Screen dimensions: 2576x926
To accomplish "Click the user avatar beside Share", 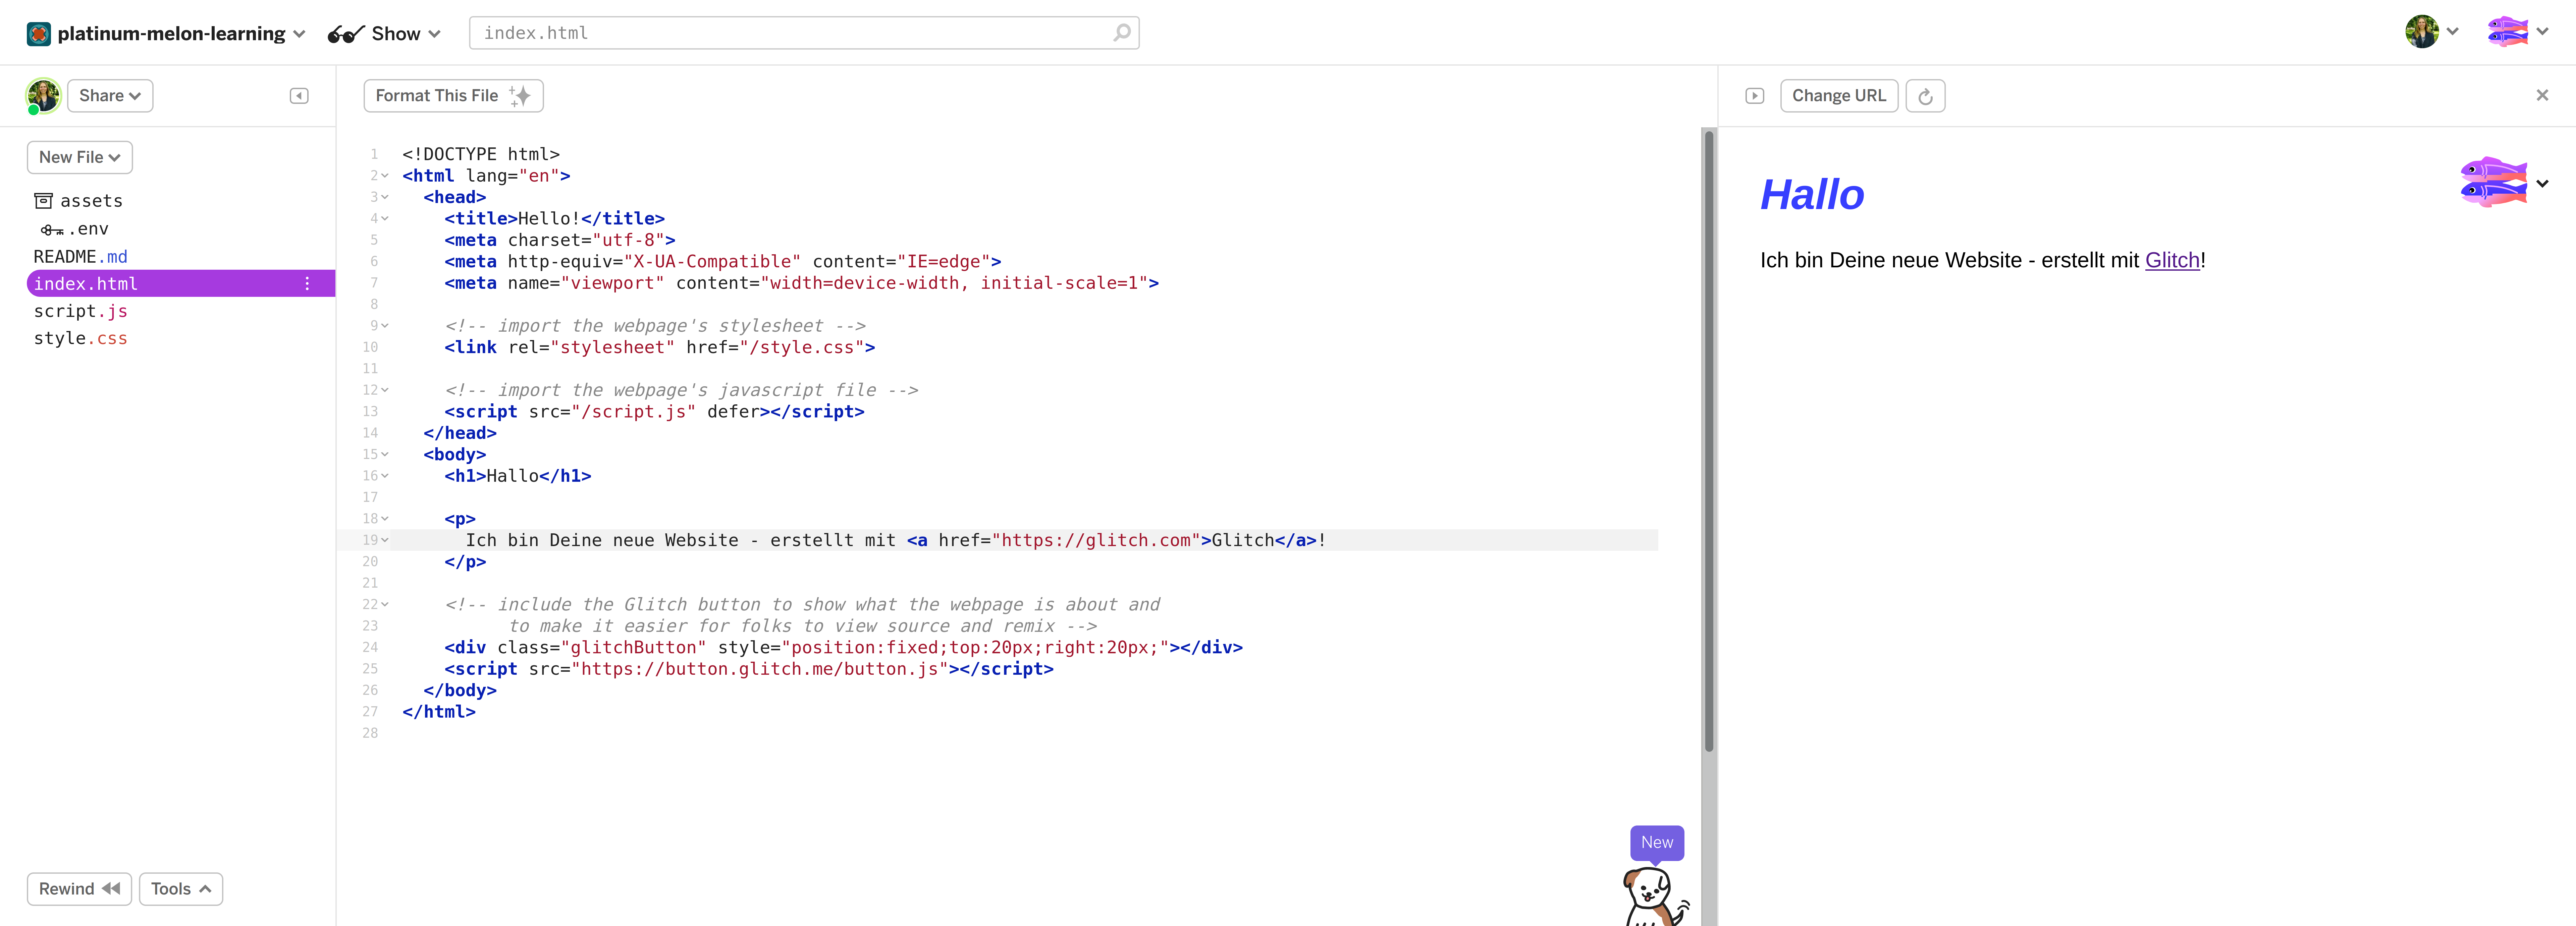I will click(43, 96).
